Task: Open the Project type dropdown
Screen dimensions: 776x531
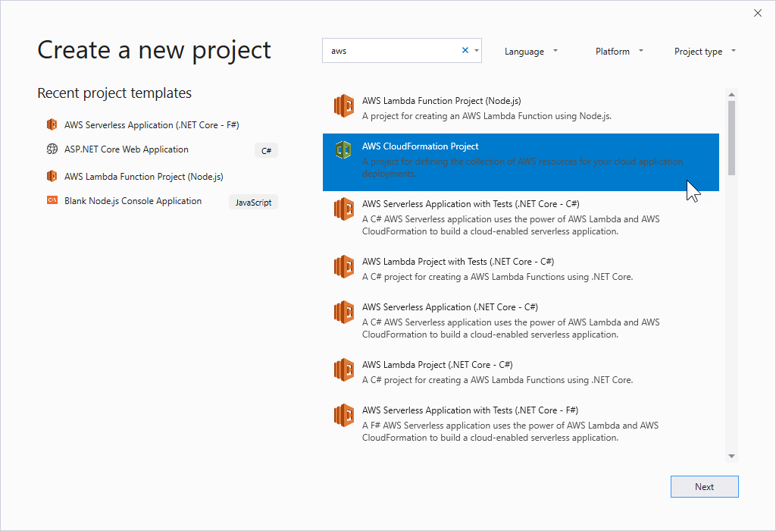Action: 704,51
